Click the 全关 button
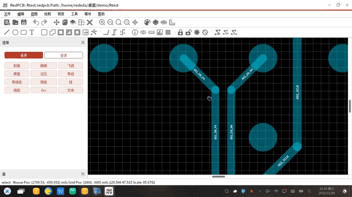This screenshot has width=352, height=197. tap(64, 55)
